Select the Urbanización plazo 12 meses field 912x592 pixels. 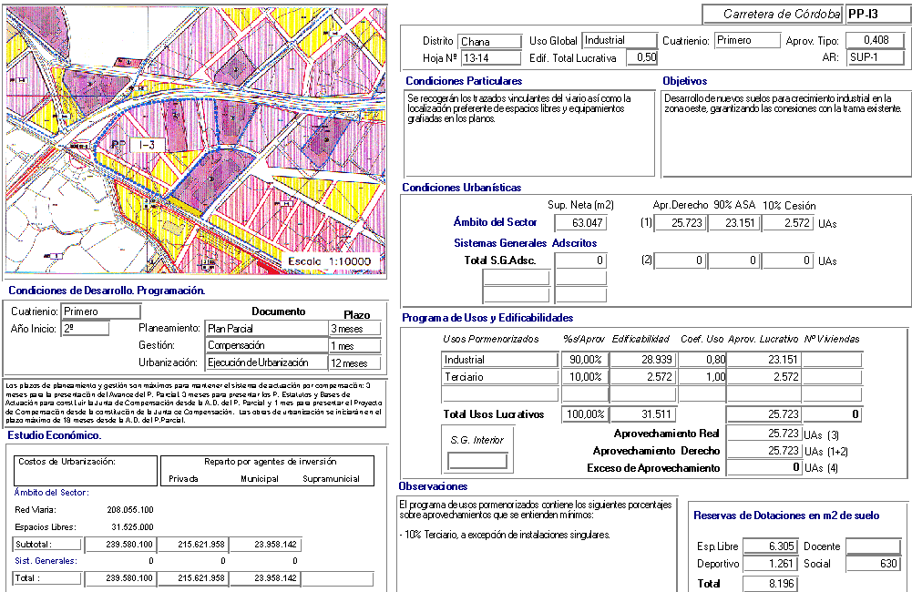pyautogui.click(x=355, y=363)
